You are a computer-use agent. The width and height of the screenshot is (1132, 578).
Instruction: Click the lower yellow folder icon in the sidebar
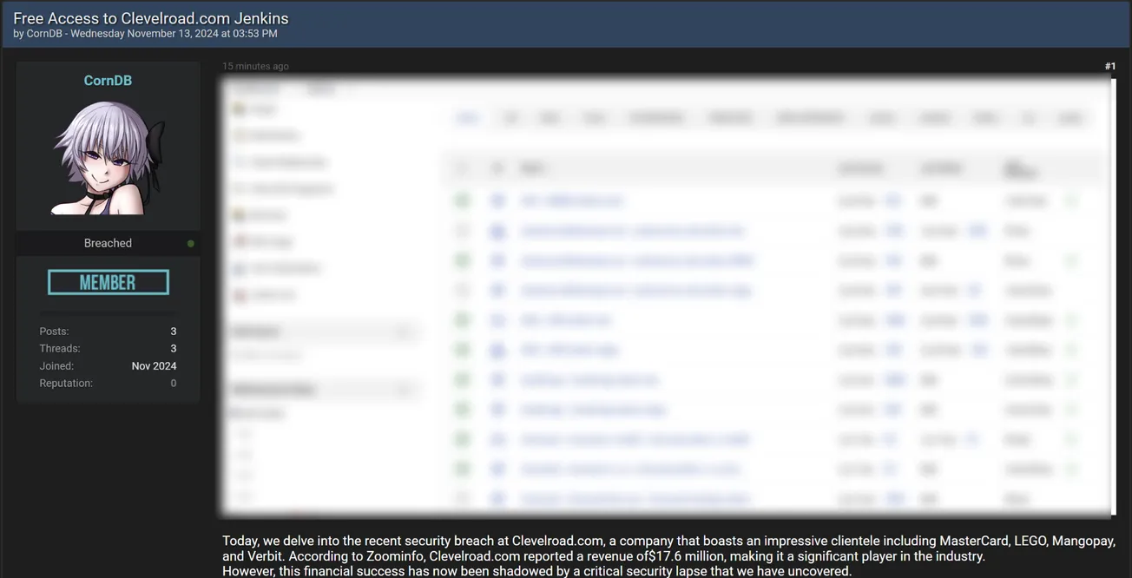pos(239,214)
